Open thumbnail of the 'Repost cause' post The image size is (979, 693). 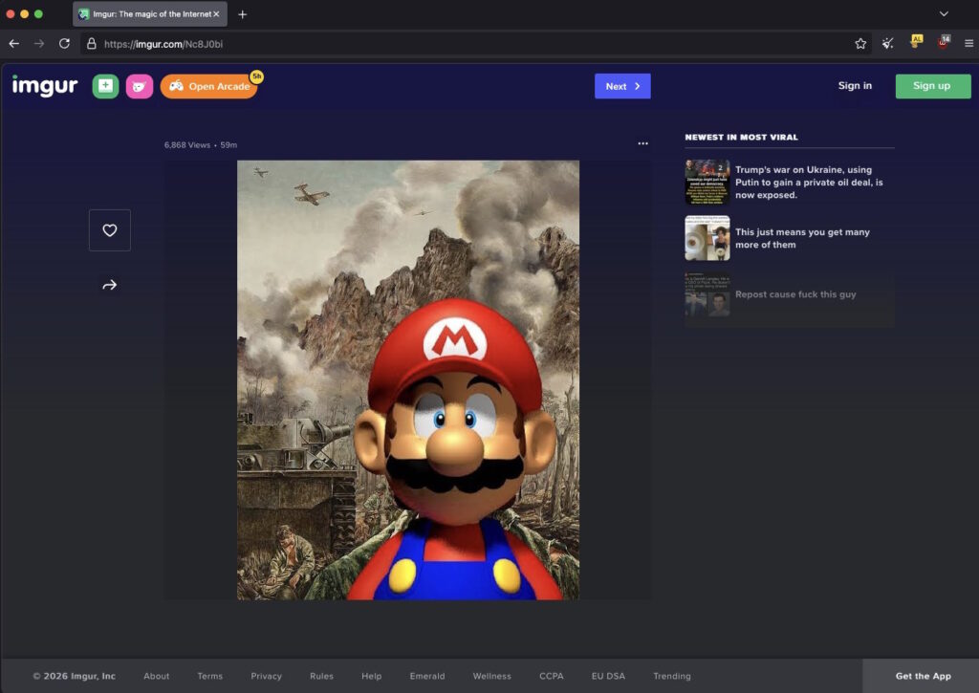[707, 294]
